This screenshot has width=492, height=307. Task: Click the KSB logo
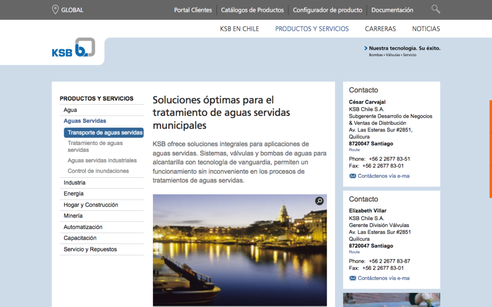pyautogui.click(x=73, y=47)
